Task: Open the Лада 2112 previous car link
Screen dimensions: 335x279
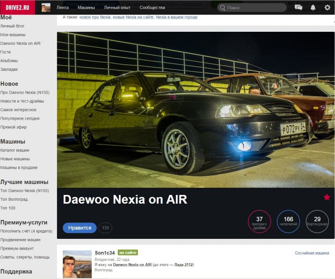Action: click(183, 265)
